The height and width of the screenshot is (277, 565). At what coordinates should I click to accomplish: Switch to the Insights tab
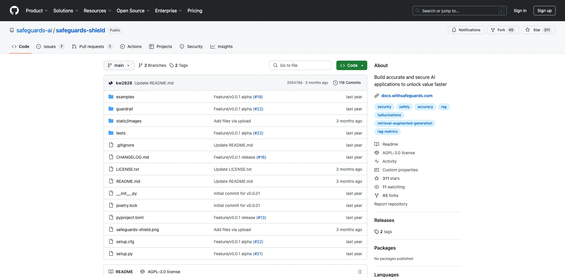[222, 47]
